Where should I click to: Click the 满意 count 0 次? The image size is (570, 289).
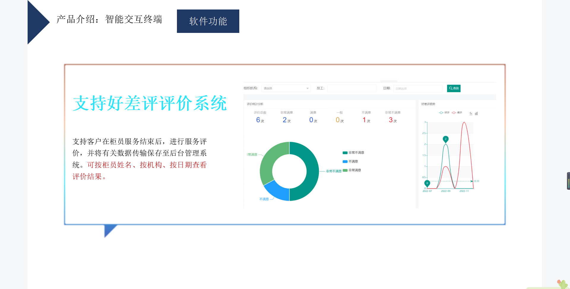pos(313,120)
